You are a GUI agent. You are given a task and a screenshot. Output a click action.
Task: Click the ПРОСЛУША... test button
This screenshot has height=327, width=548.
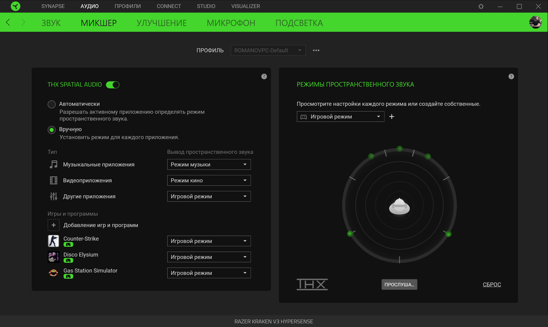pyautogui.click(x=399, y=284)
